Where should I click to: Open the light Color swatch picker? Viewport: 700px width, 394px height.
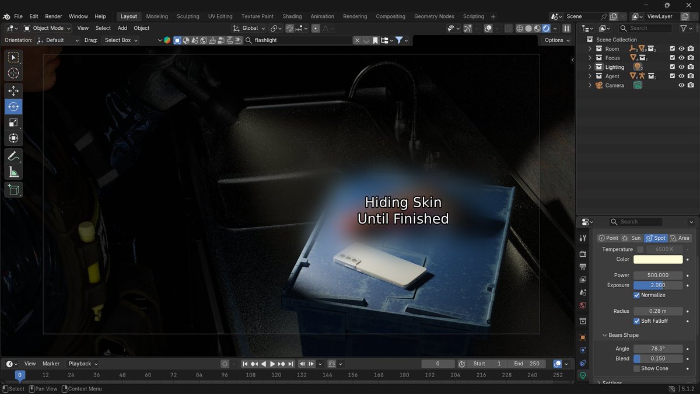[658, 260]
